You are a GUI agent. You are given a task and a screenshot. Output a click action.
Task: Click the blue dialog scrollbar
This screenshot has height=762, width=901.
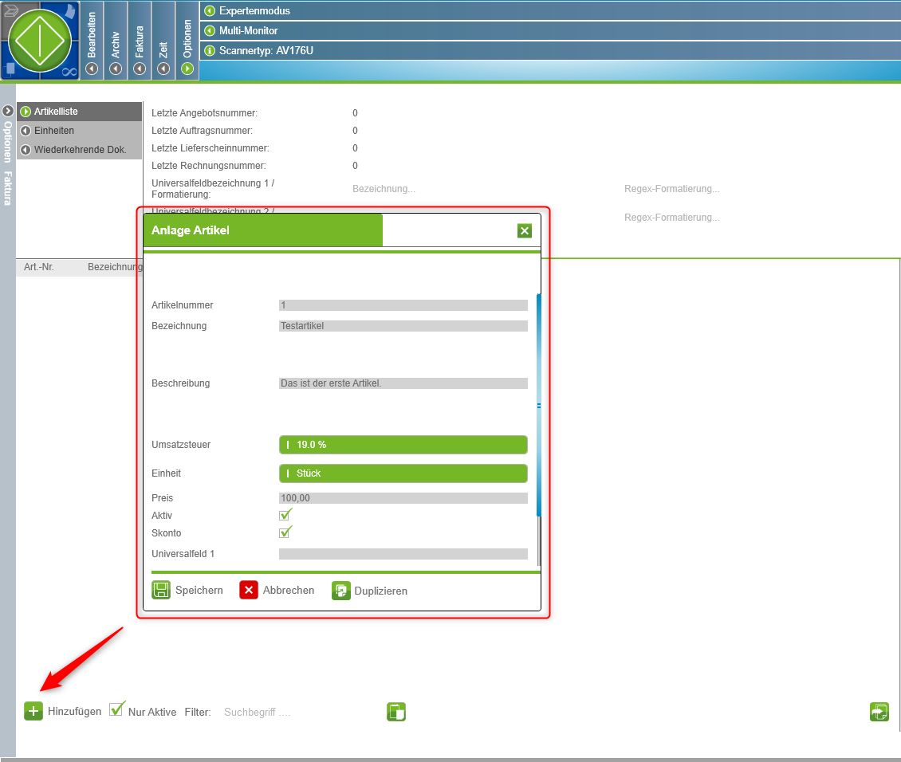(539, 405)
